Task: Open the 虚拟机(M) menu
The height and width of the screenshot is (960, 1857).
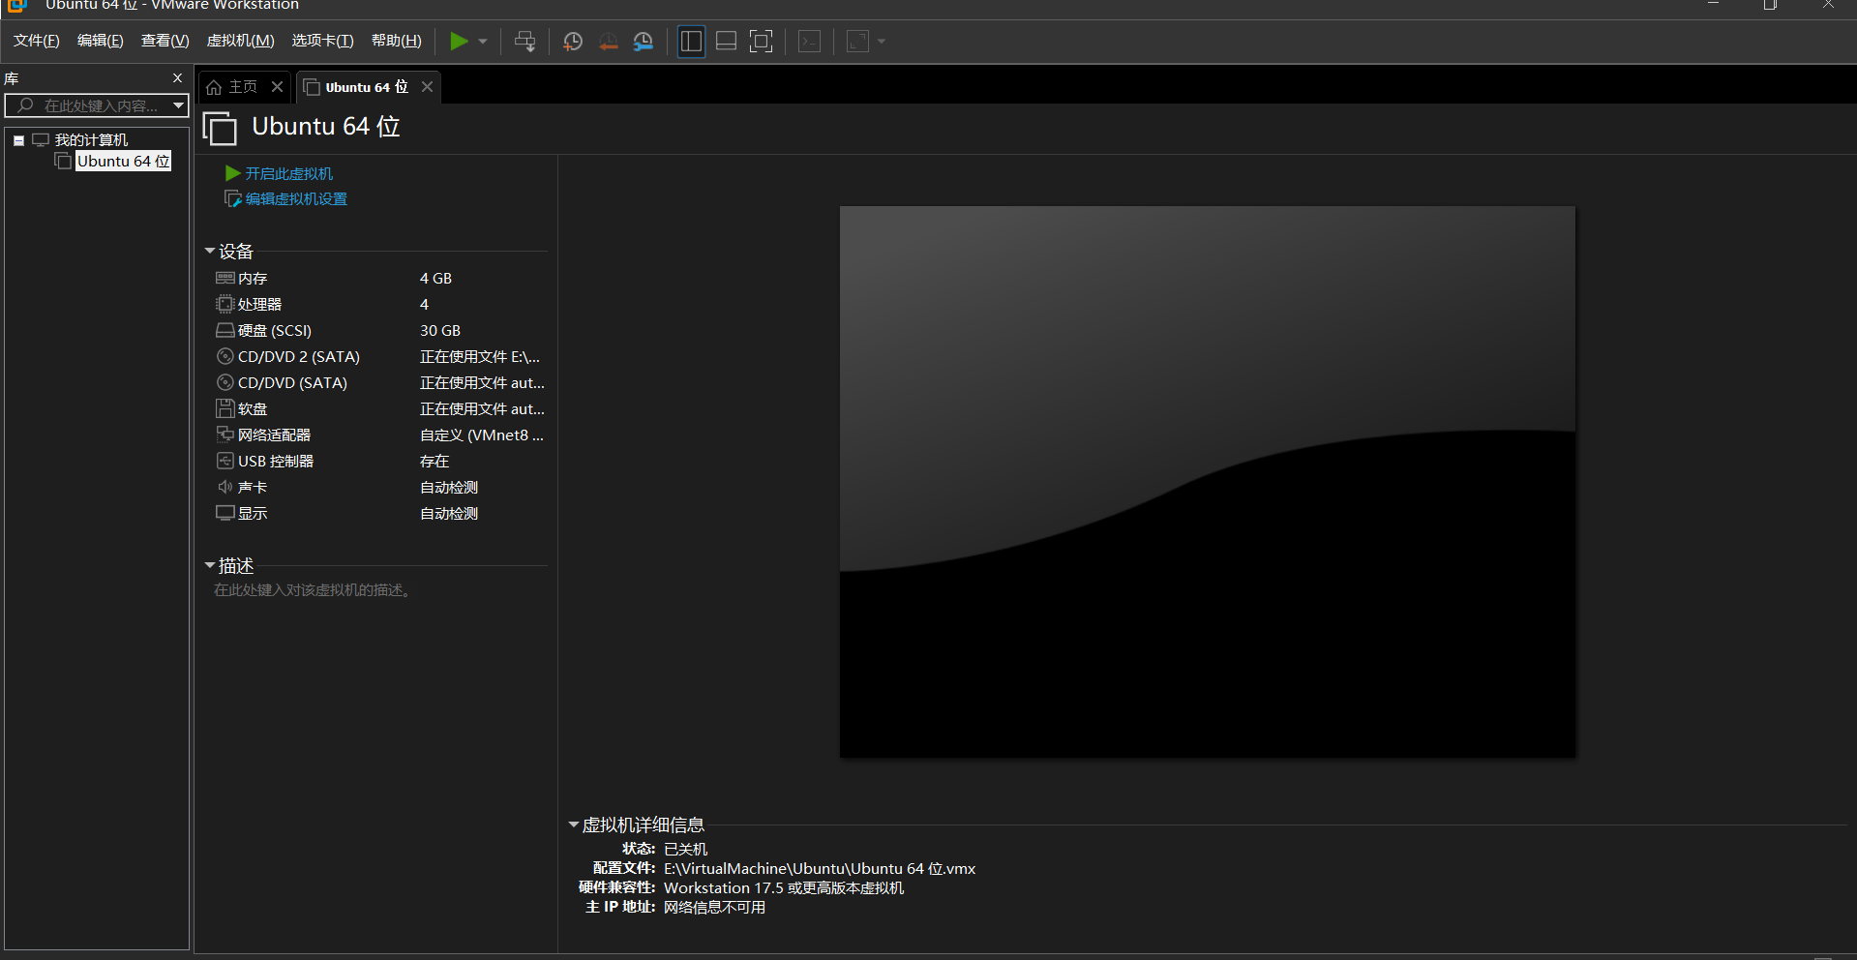Action: (x=241, y=41)
